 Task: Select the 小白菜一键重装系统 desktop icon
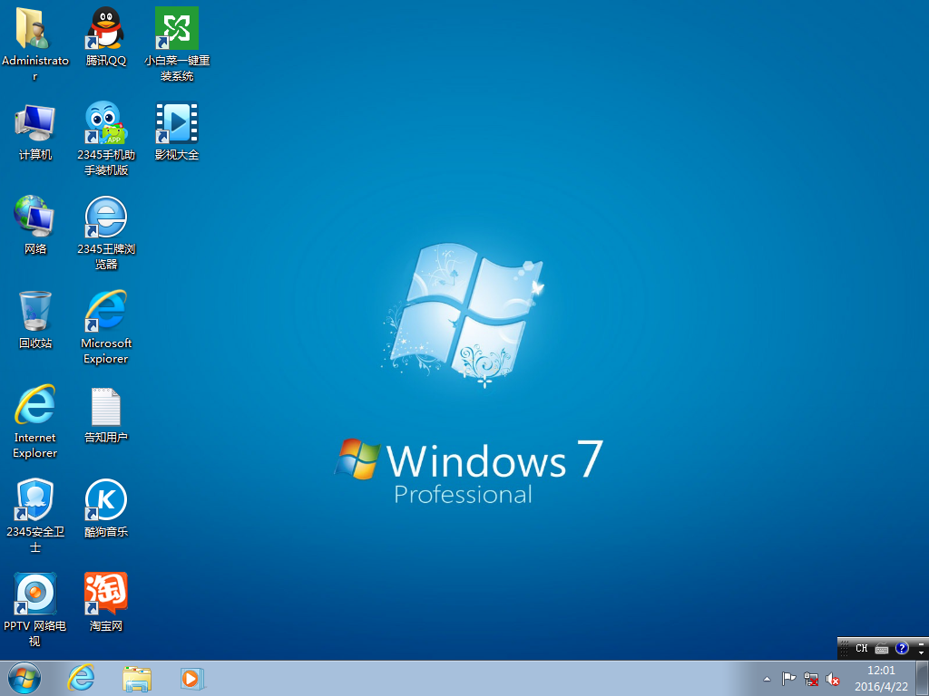177,30
